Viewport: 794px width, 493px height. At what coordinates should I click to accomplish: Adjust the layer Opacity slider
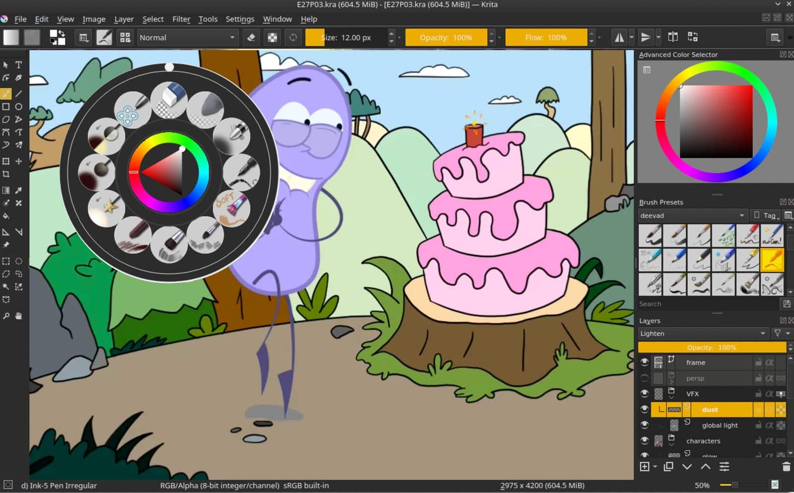[712, 347]
